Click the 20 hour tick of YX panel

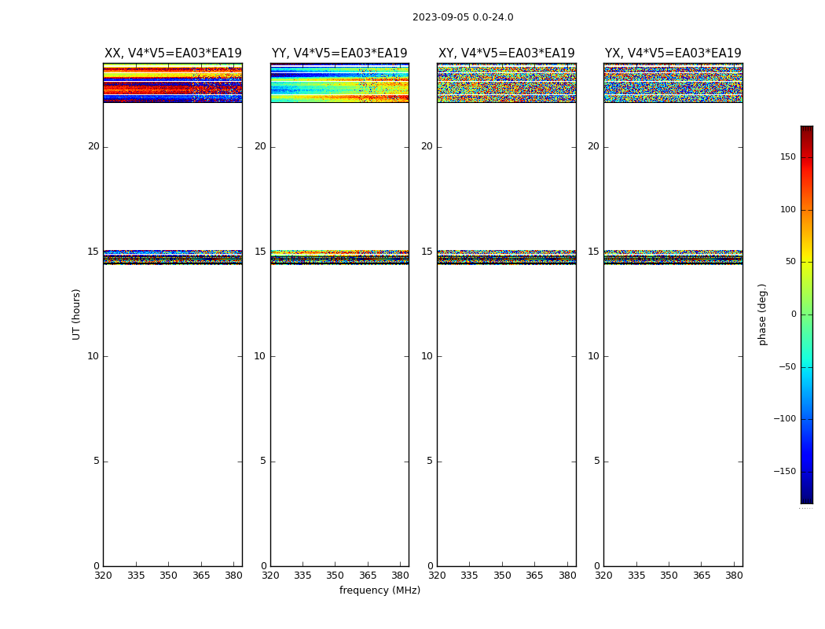point(593,146)
